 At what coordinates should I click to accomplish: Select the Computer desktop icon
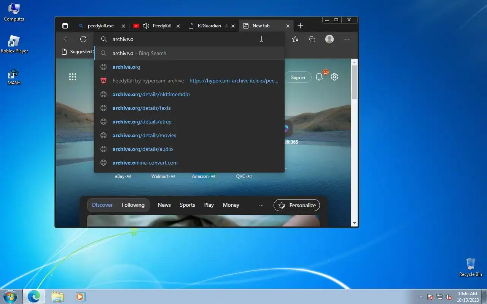click(14, 12)
